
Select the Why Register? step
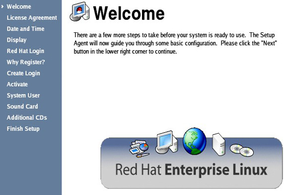click(x=26, y=62)
